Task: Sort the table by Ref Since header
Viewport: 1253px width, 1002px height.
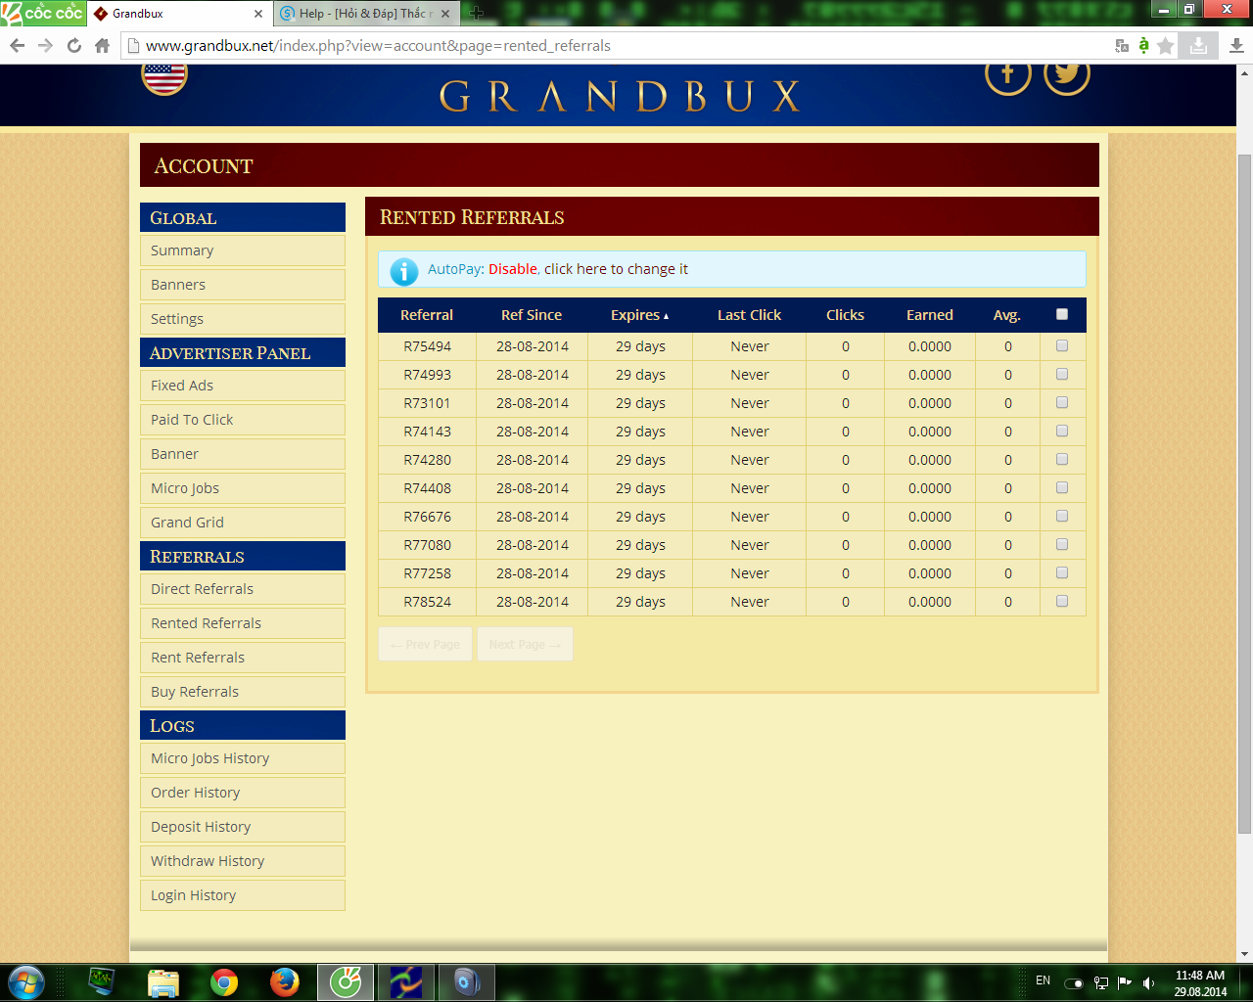Action: tap(532, 315)
